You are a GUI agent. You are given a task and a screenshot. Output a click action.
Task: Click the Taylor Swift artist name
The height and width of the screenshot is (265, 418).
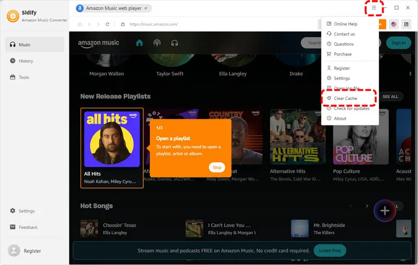pyautogui.click(x=170, y=74)
